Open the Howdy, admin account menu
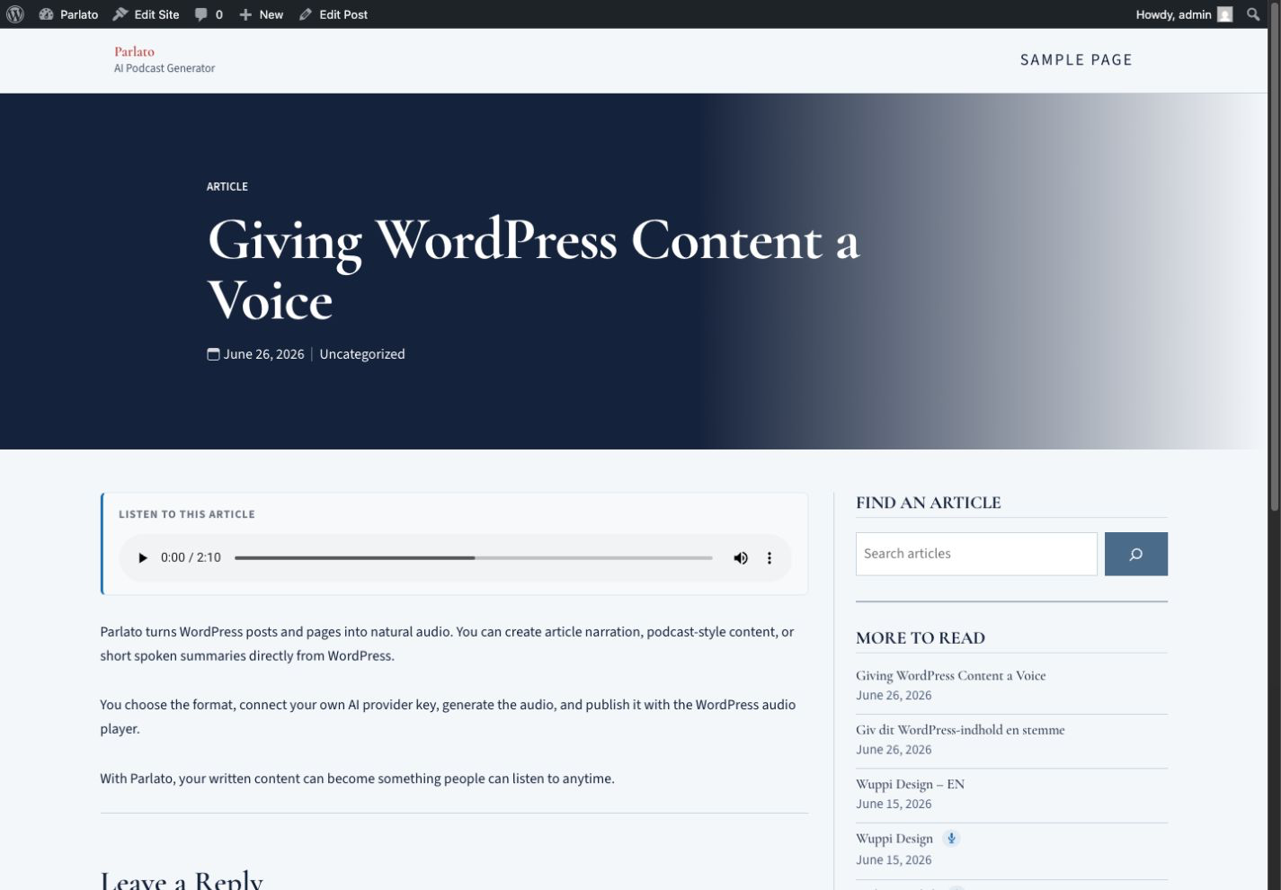 pos(1183,14)
